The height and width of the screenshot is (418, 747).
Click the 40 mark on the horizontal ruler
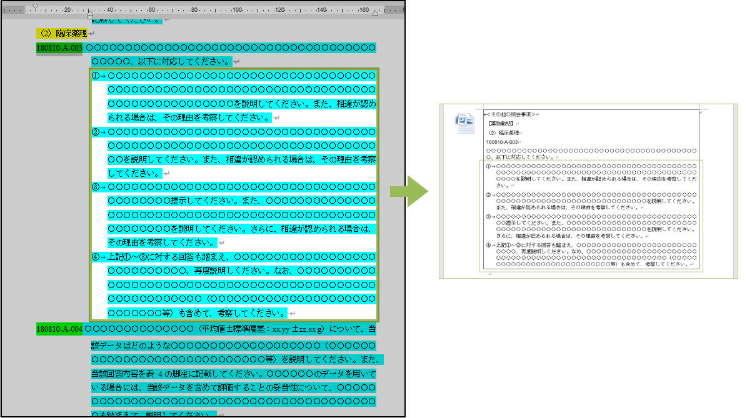tap(110, 10)
